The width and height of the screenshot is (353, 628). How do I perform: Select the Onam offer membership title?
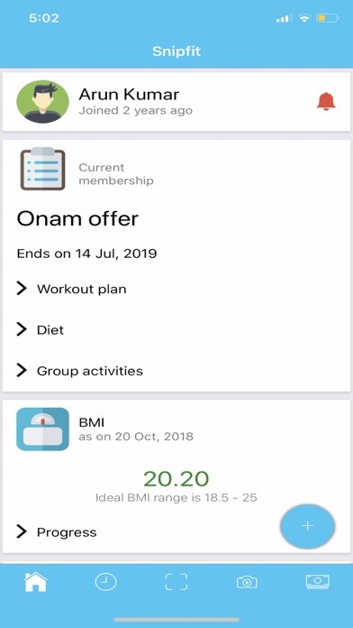[77, 218]
